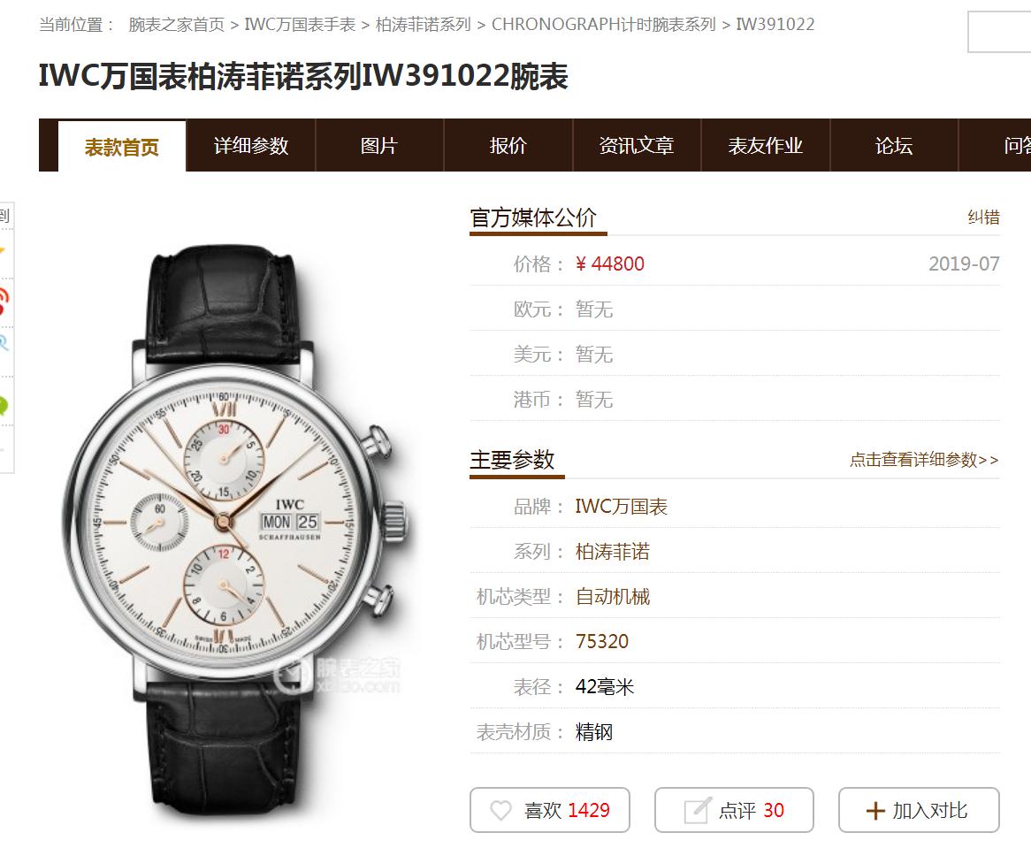
Task: Click the pencil edit icon beside 点评
Action: [x=697, y=810]
